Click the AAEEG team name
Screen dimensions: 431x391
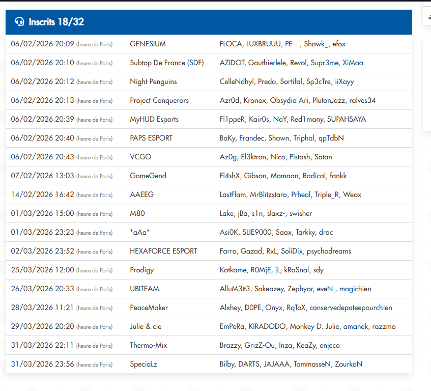coord(142,194)
